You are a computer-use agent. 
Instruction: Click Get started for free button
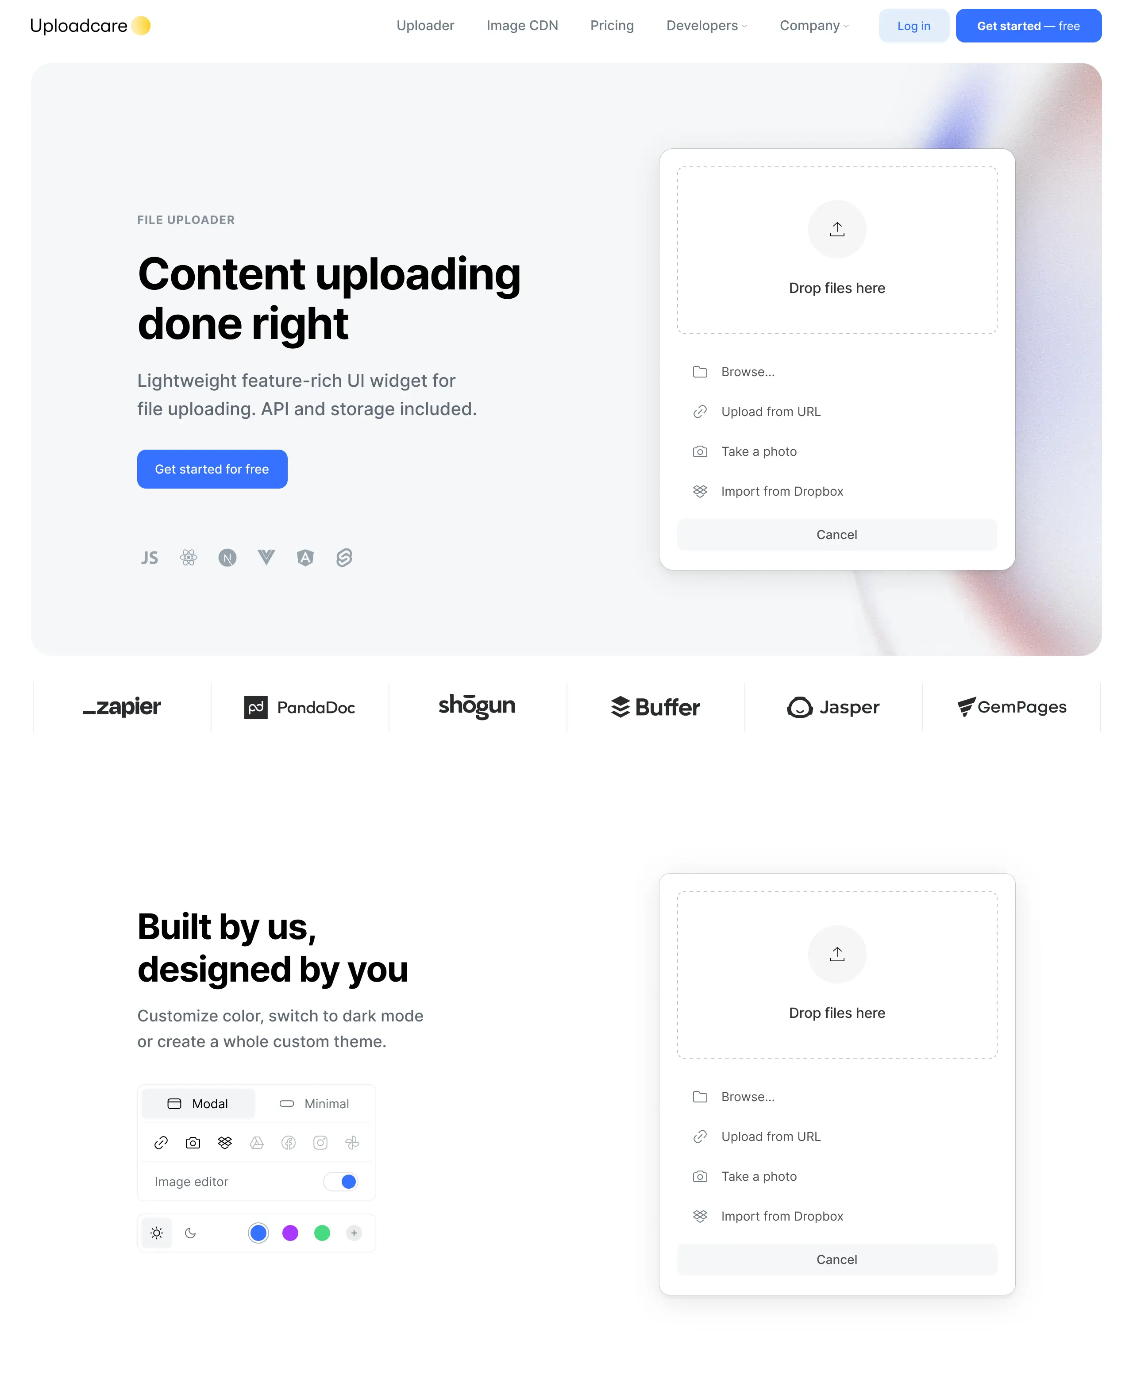click(x=212, y=469)
